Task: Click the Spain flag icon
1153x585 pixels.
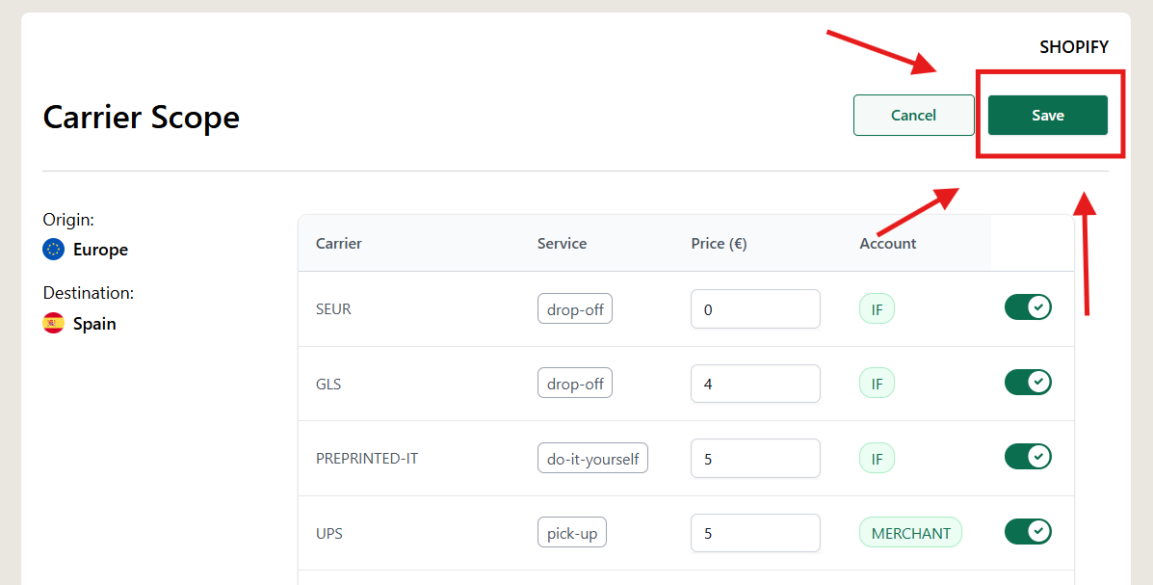Action: tap(54, 323)
